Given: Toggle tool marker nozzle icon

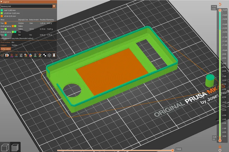Looking at the screenshot, I should point(54,55).
